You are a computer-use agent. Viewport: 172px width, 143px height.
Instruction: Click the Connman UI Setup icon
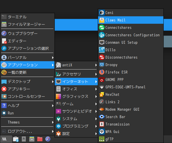pyautogui.click(x=102, y=42)
